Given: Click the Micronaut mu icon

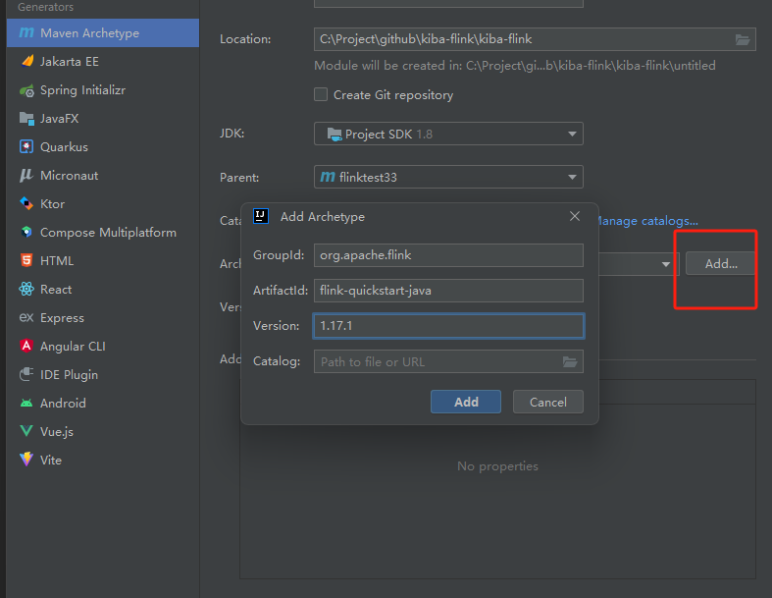Looking at the screenshot, I should pyautogui.click(x=26, y=176).
